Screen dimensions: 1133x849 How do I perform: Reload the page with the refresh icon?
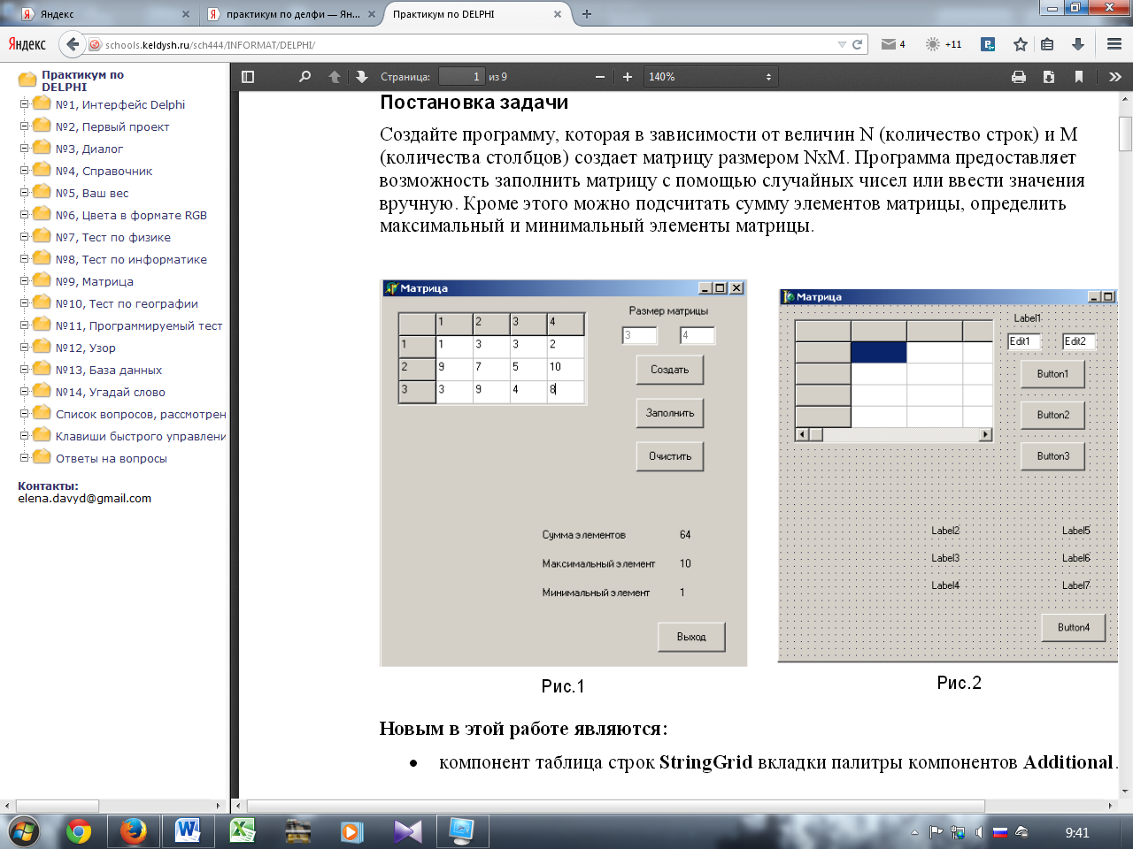[857, 44]
